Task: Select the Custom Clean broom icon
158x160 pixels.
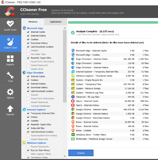Action: coord(10,42)
